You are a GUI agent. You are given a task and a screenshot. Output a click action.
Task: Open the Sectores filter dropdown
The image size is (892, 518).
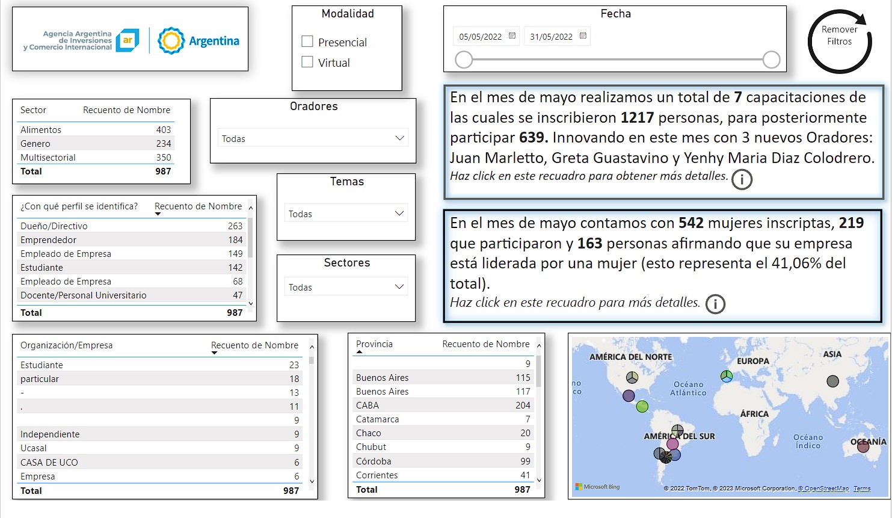[x=399, y=287]
